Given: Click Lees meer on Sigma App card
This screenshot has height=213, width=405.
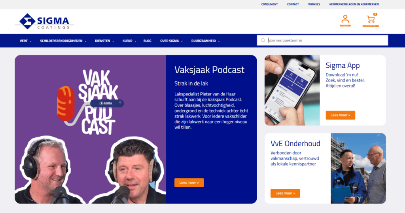Looking at the screenshot, I should pyautogui.click(x=341, y=115).
